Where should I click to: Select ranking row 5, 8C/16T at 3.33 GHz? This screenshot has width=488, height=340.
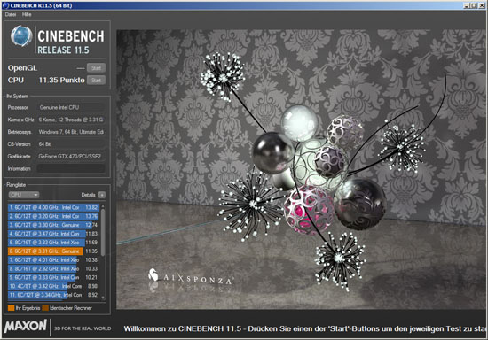coord(53,243)
